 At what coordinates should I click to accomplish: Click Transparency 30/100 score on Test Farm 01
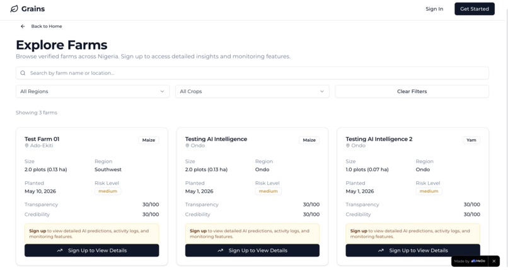click(151, 205)
